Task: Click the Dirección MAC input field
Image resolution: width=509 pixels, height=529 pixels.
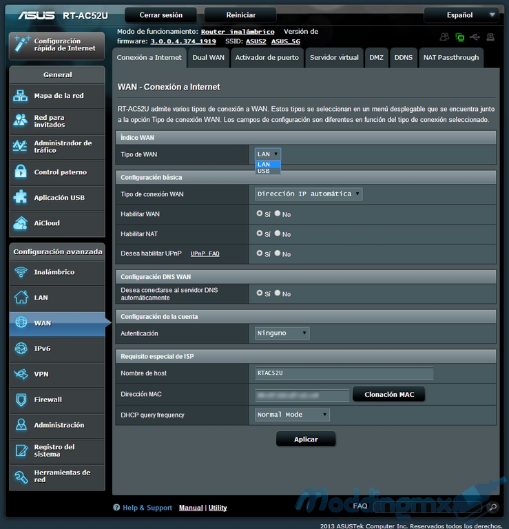Action: [x=302, y=395]
